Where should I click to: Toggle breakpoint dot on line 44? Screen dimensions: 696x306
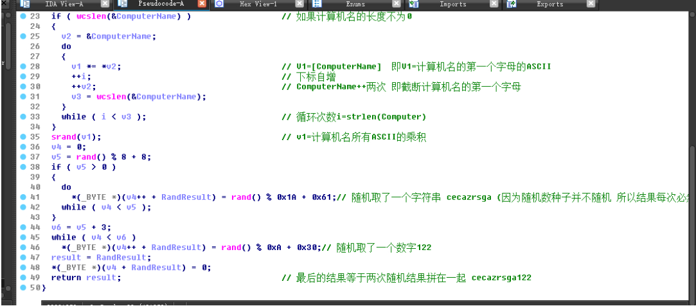pos(23,228)
